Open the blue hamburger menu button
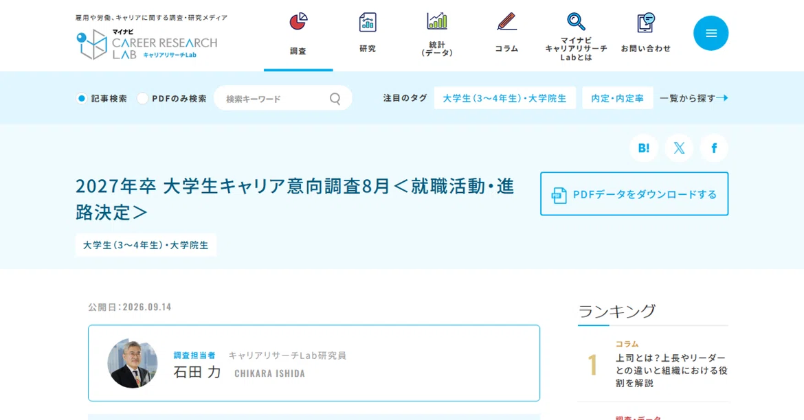The width and height of the screenshot is (804, 420). click(711, 34)
